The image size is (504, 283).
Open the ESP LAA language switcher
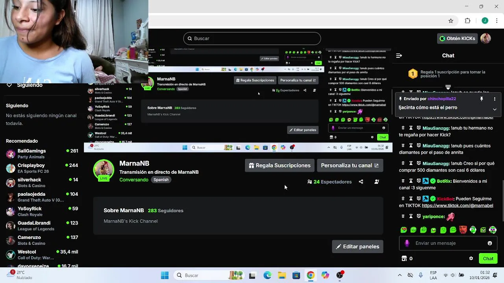(x=433, y=275)
